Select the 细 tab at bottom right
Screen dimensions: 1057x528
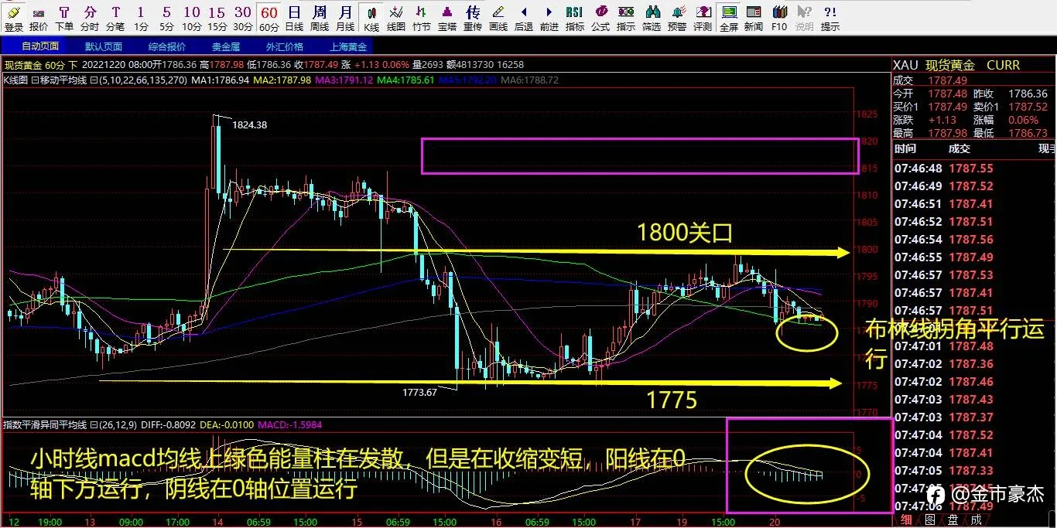pyautogui.click(x=905, y=520)
